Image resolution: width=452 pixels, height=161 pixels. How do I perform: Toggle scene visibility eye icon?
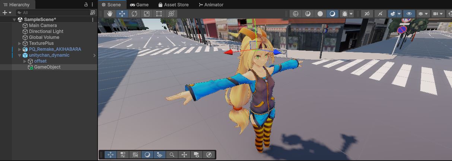pos(409,14)
